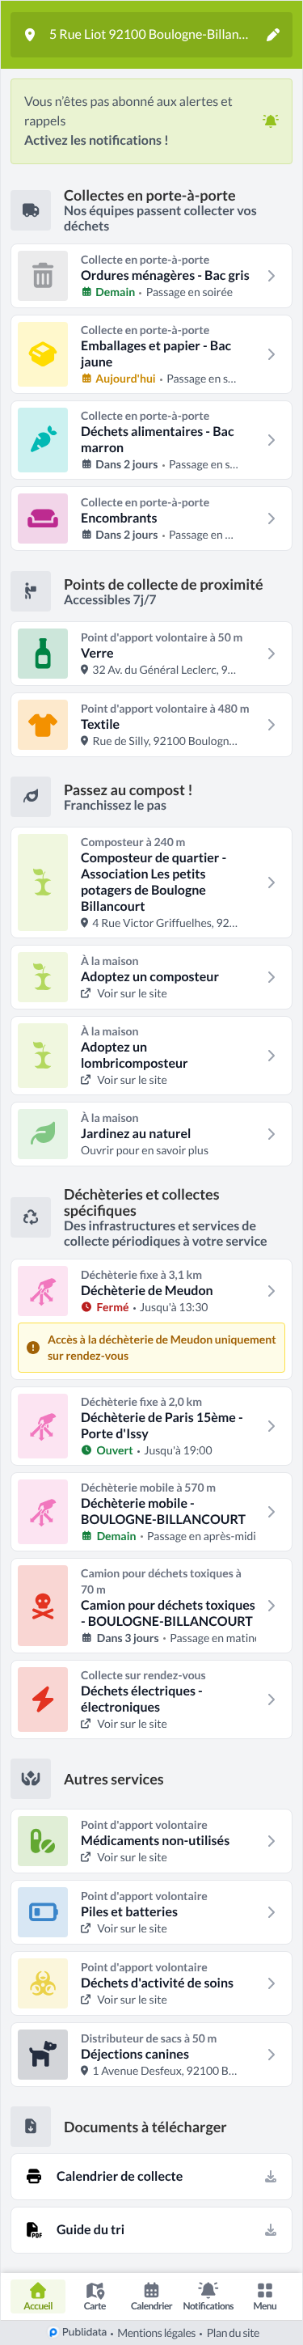Edit the address with the pencil icon

pos(272,35)
